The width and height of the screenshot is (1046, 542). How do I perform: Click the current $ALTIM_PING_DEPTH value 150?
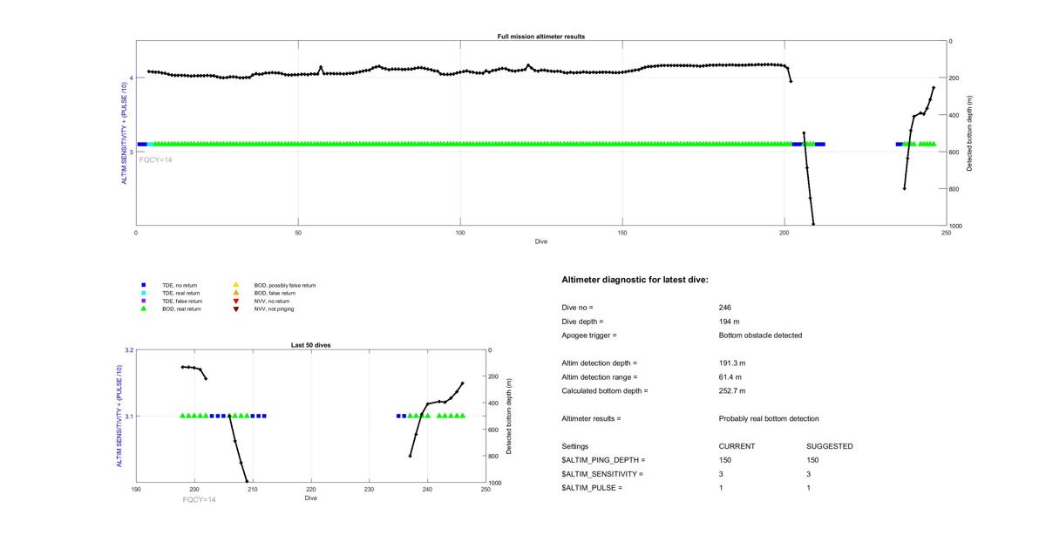point(725,460)
